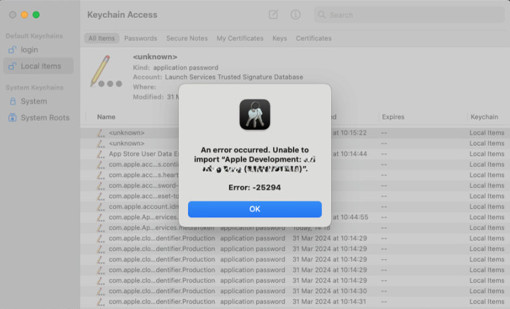Click the info icon in the toolbar
Image resolution: width=510 pixels, height=309 pixels.
(x=296, y=15)
